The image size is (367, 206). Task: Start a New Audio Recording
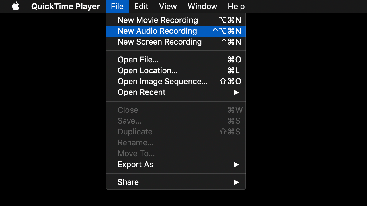176,31
